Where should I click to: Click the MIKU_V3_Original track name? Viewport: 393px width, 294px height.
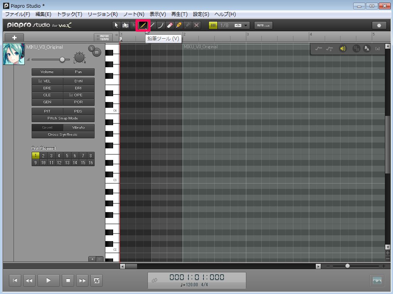pyautogui.click(x=45, y=47)
